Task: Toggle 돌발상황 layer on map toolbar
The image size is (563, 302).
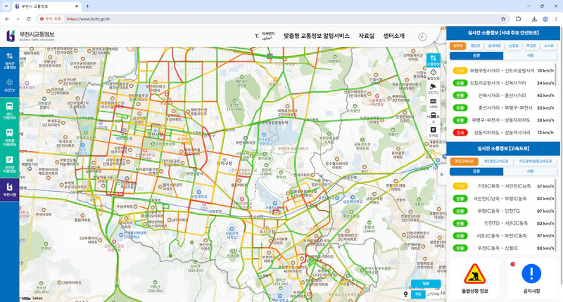Action: click(434, 74)
